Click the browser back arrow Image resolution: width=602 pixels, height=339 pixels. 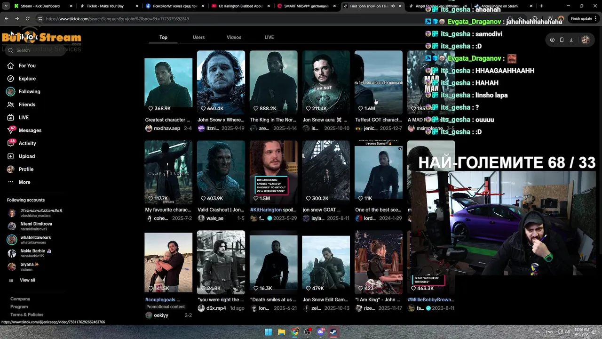click(x=6, y=18)
